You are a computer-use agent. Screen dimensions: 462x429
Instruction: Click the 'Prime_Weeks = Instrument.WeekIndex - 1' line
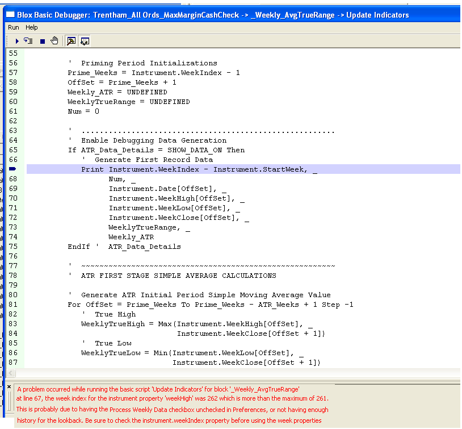pyautogui.click(x=153, y=73)
